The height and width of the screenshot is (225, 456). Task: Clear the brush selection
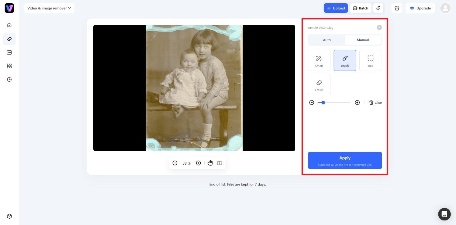point(375,103)
